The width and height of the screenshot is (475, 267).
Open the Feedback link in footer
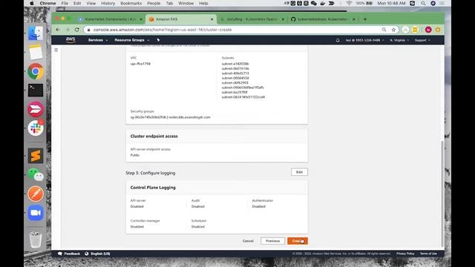(x=69, y=254)
